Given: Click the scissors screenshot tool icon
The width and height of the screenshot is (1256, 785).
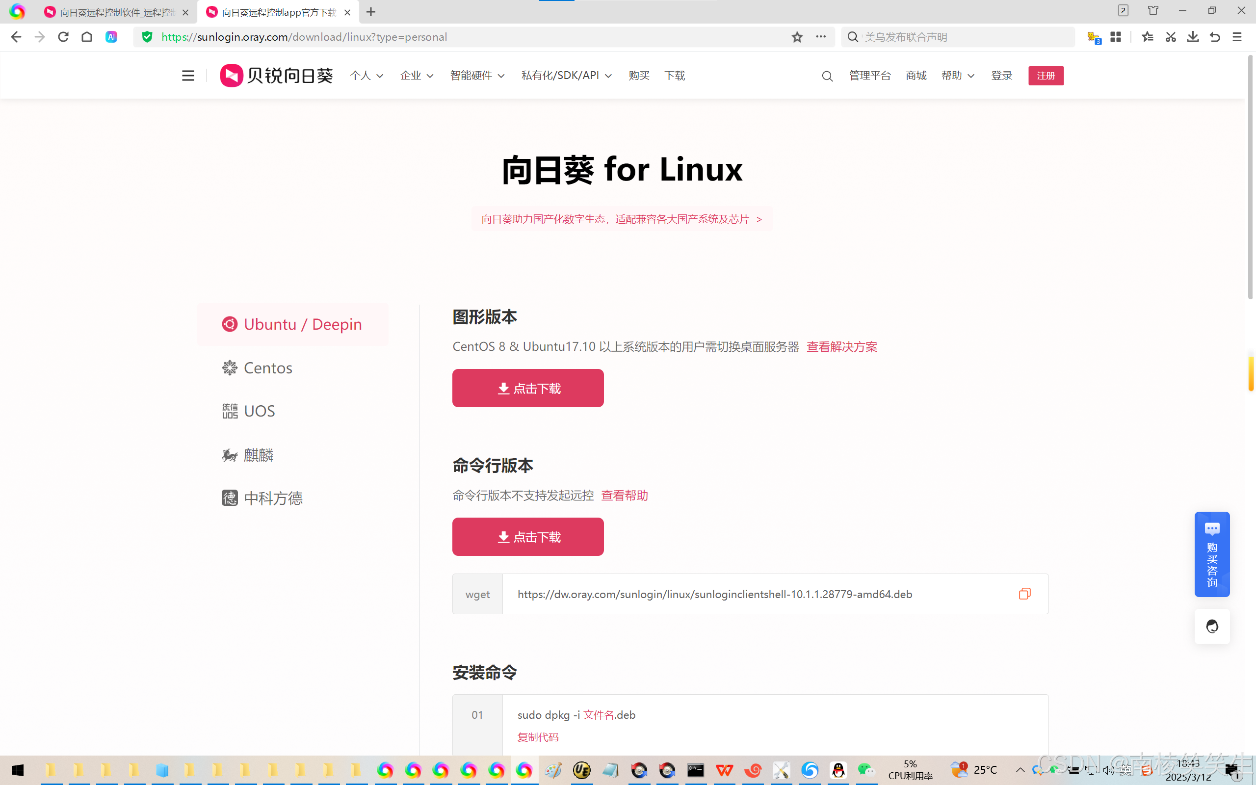Looking at the screenshot, I should point(1170,37).
